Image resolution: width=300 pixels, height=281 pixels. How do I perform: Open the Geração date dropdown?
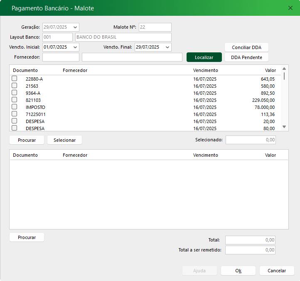[75, 27]
